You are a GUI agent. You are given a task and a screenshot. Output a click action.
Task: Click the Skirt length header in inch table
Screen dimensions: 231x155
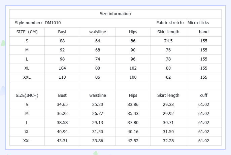[168, 95]
